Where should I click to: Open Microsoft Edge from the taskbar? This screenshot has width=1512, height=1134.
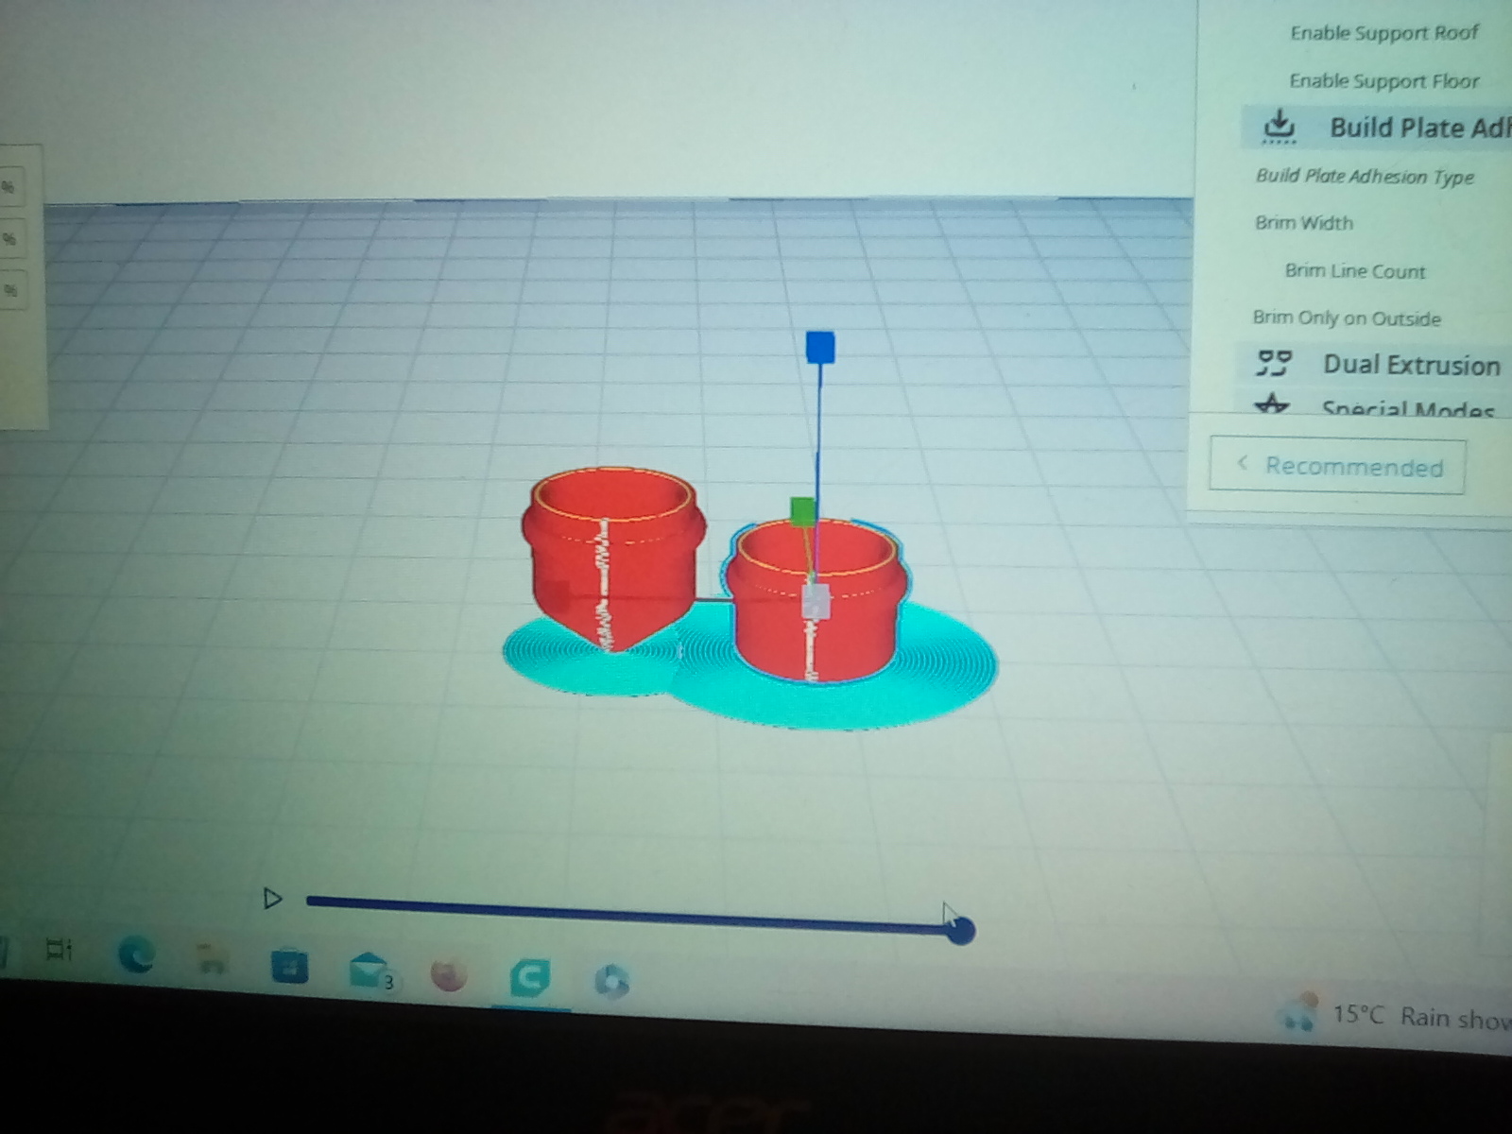coord(136,955)
